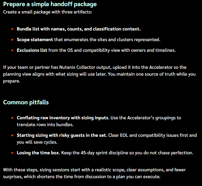Viewport: 202px width, 186px height.
Task: Click the orange bullet before "Scope statement"
Action: (12, 40)
